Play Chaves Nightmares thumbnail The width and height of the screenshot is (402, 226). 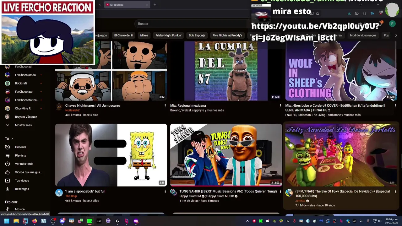pos(111,71)
